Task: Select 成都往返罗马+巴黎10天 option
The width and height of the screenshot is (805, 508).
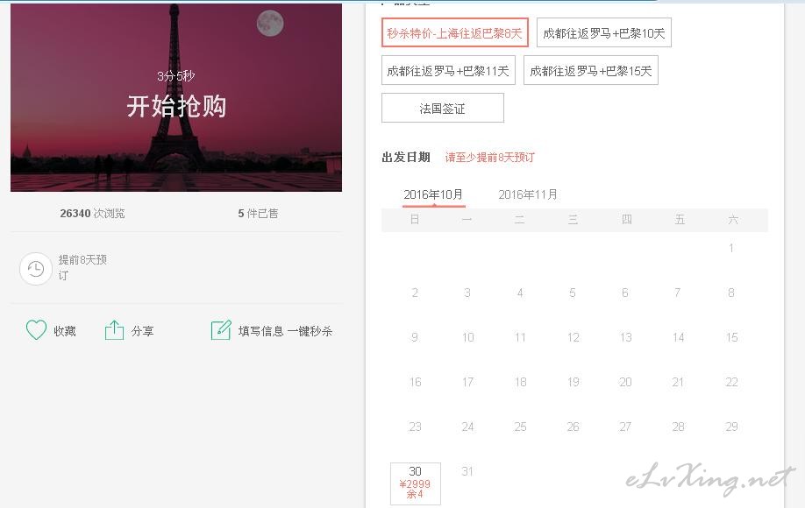Action: [603, 32]
